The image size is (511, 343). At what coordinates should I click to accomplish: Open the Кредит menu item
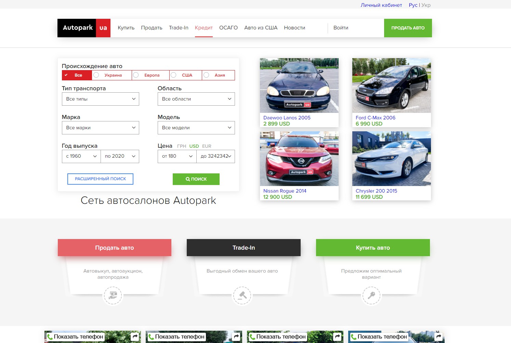pos(204,28)
